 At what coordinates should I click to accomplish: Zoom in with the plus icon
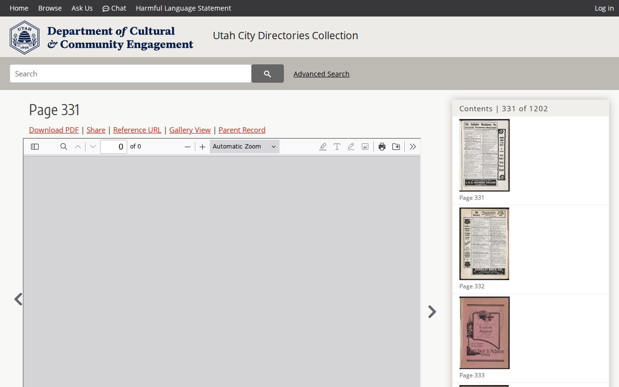[x=202, y=147]
